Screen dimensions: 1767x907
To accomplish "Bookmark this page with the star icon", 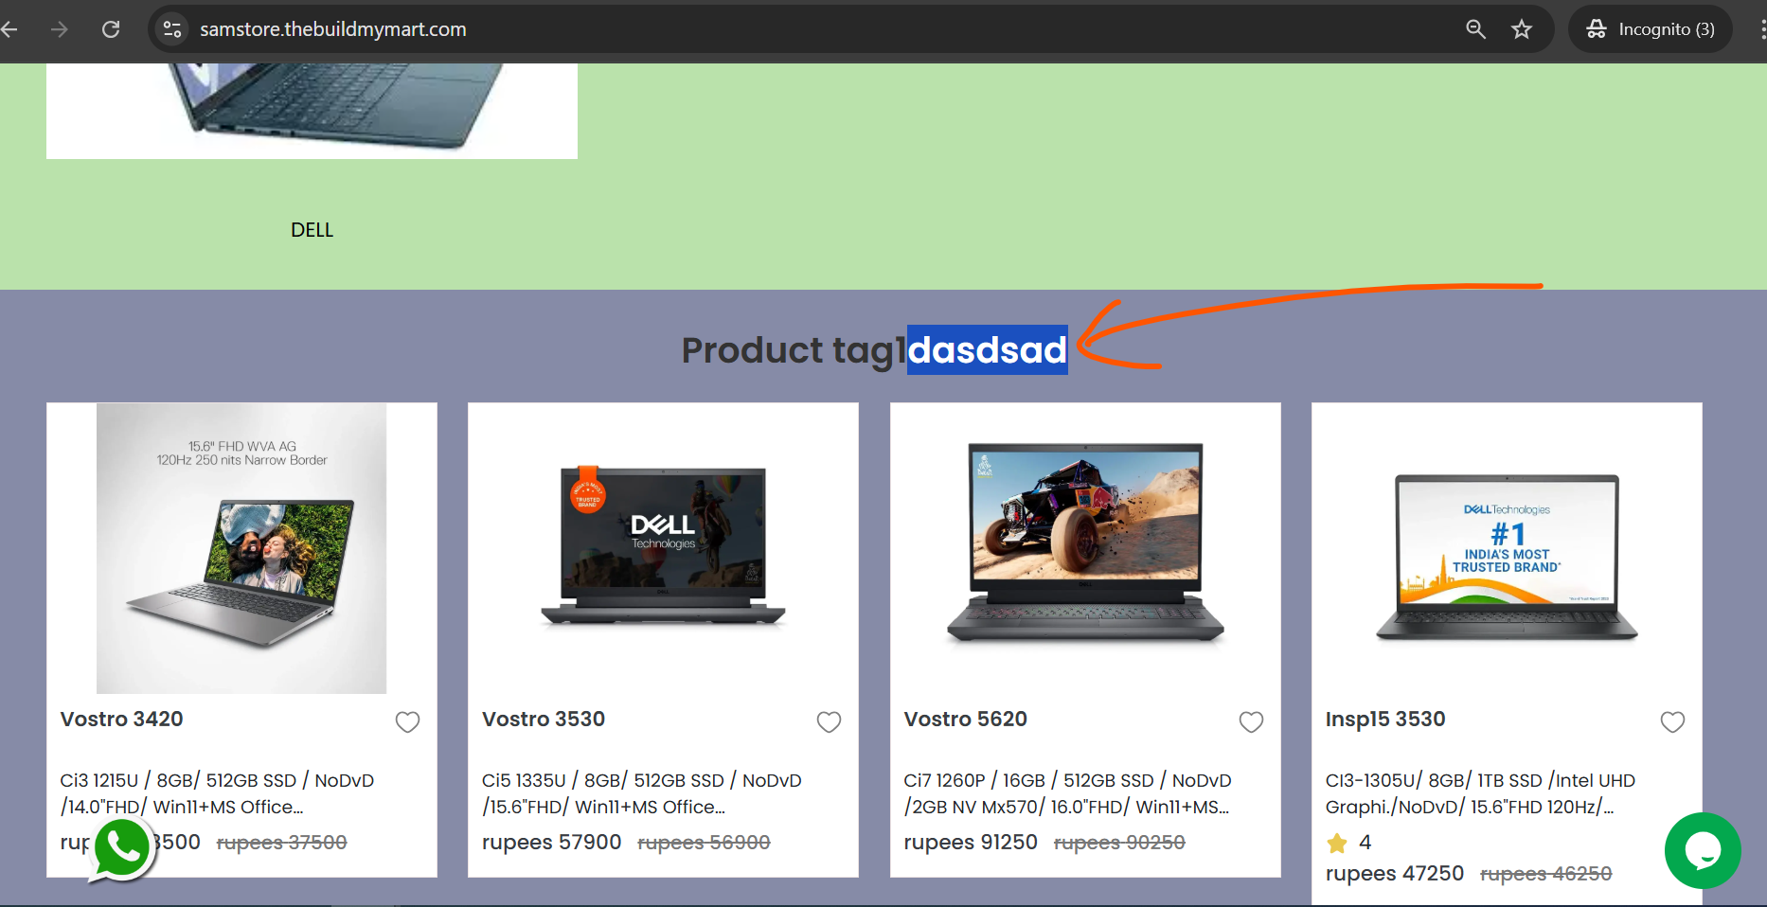I will [x=1522, y=29].
